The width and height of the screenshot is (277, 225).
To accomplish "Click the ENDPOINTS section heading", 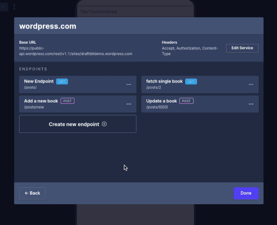I will 33,69.
